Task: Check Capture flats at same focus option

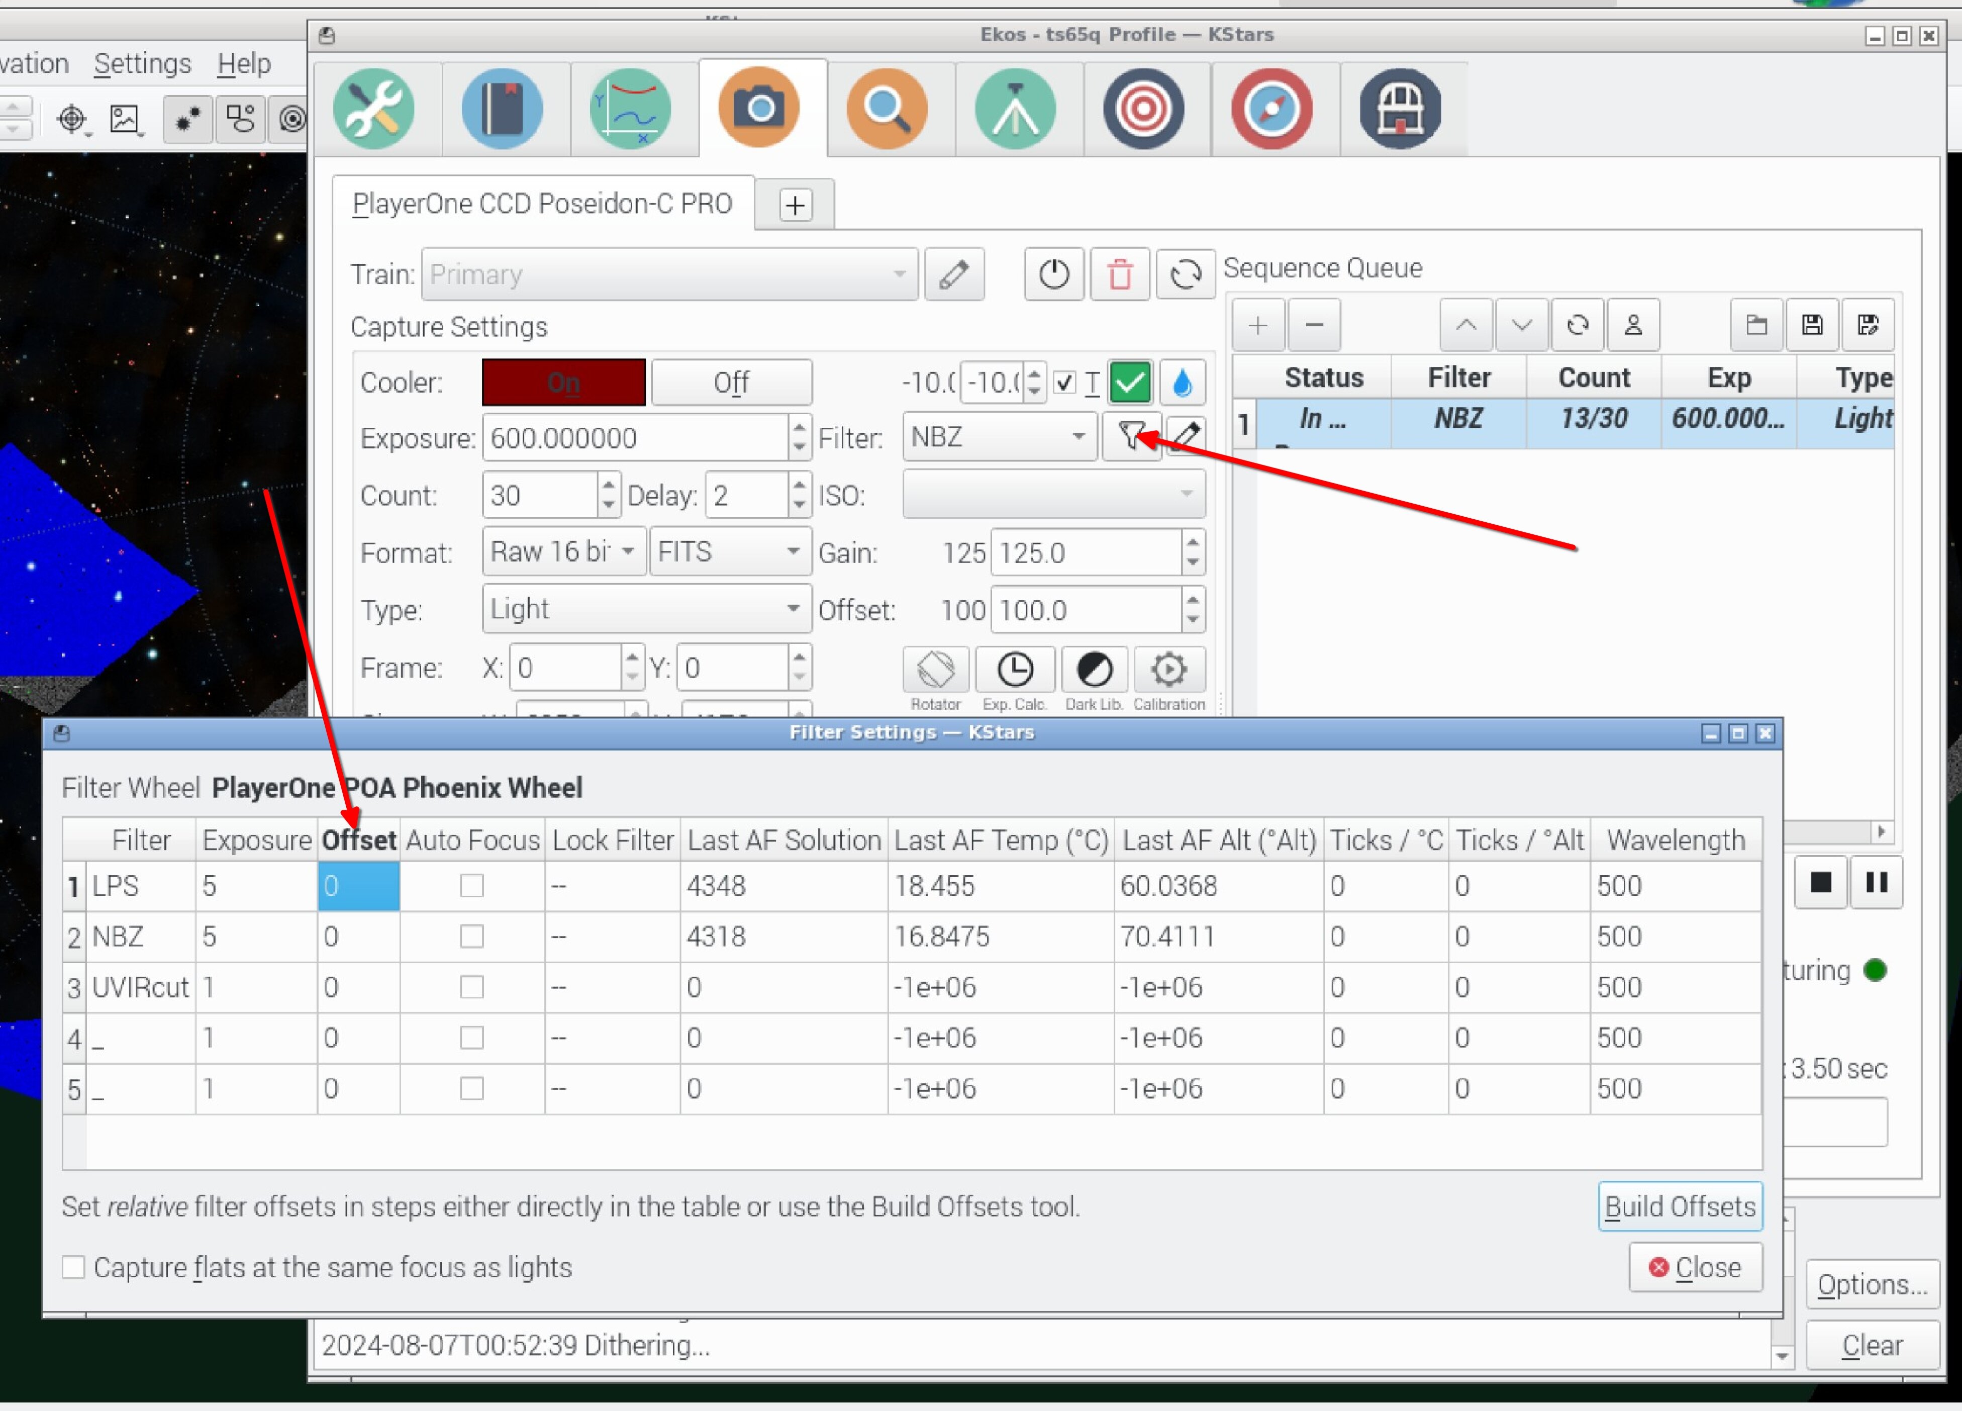Action: click(x=74, y=1267)
